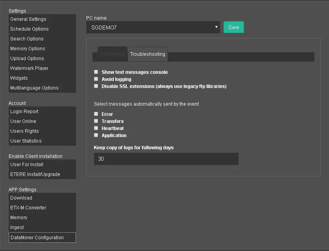Click the green Save button
Screen dimensions: 329x251
(x=233, y=27)
